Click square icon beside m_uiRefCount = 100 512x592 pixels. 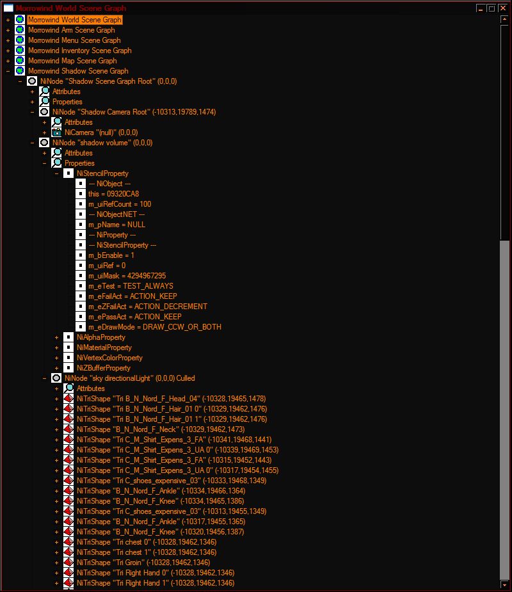coord(81,204)
